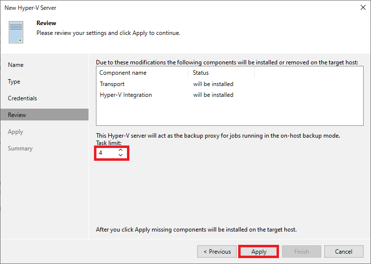The width and height of the screenshot is (371, 264).
Task: Open the Credentials wizard step
Action: 23,98
